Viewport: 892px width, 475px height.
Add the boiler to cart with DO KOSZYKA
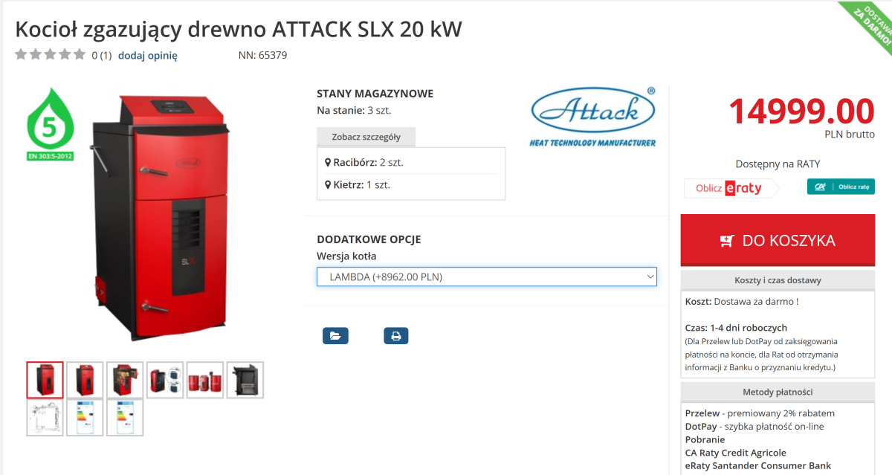click(778, 240)
